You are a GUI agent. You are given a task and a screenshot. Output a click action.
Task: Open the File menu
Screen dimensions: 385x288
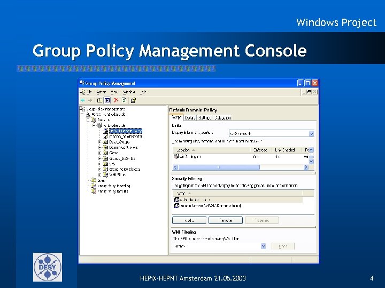89,92
